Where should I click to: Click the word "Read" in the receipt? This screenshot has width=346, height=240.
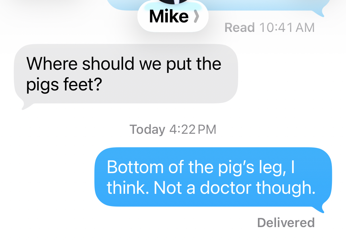tap(240, 28)
